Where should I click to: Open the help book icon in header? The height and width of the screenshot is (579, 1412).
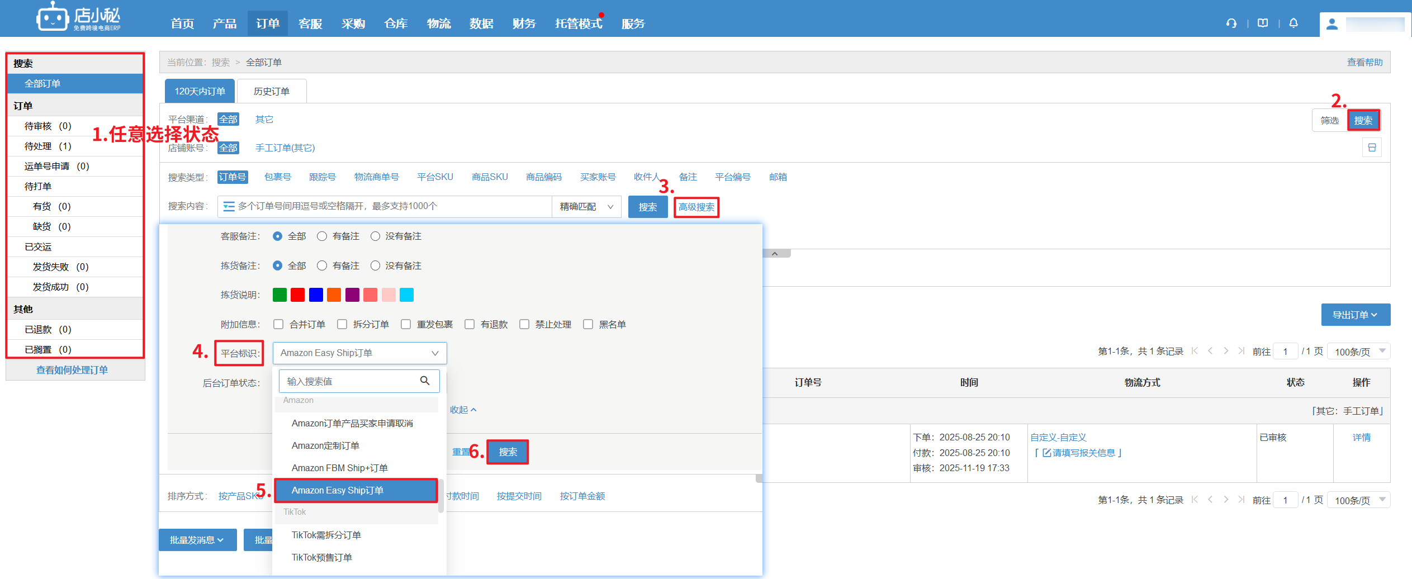[x=1262, y=23]
